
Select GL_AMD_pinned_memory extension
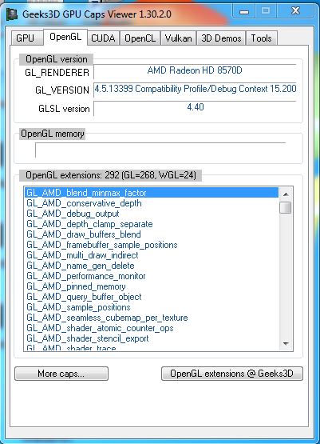click(x=76, y=286)
